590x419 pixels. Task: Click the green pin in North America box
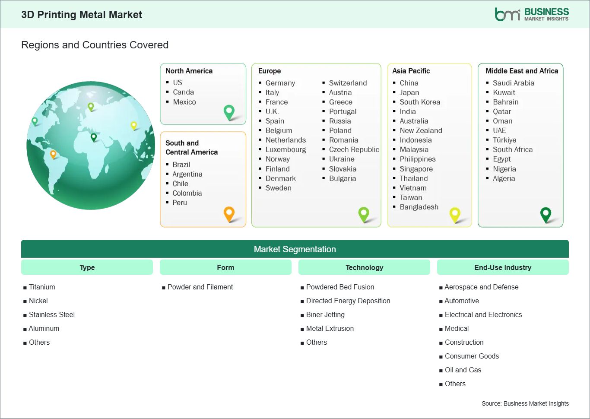point(229,112)
